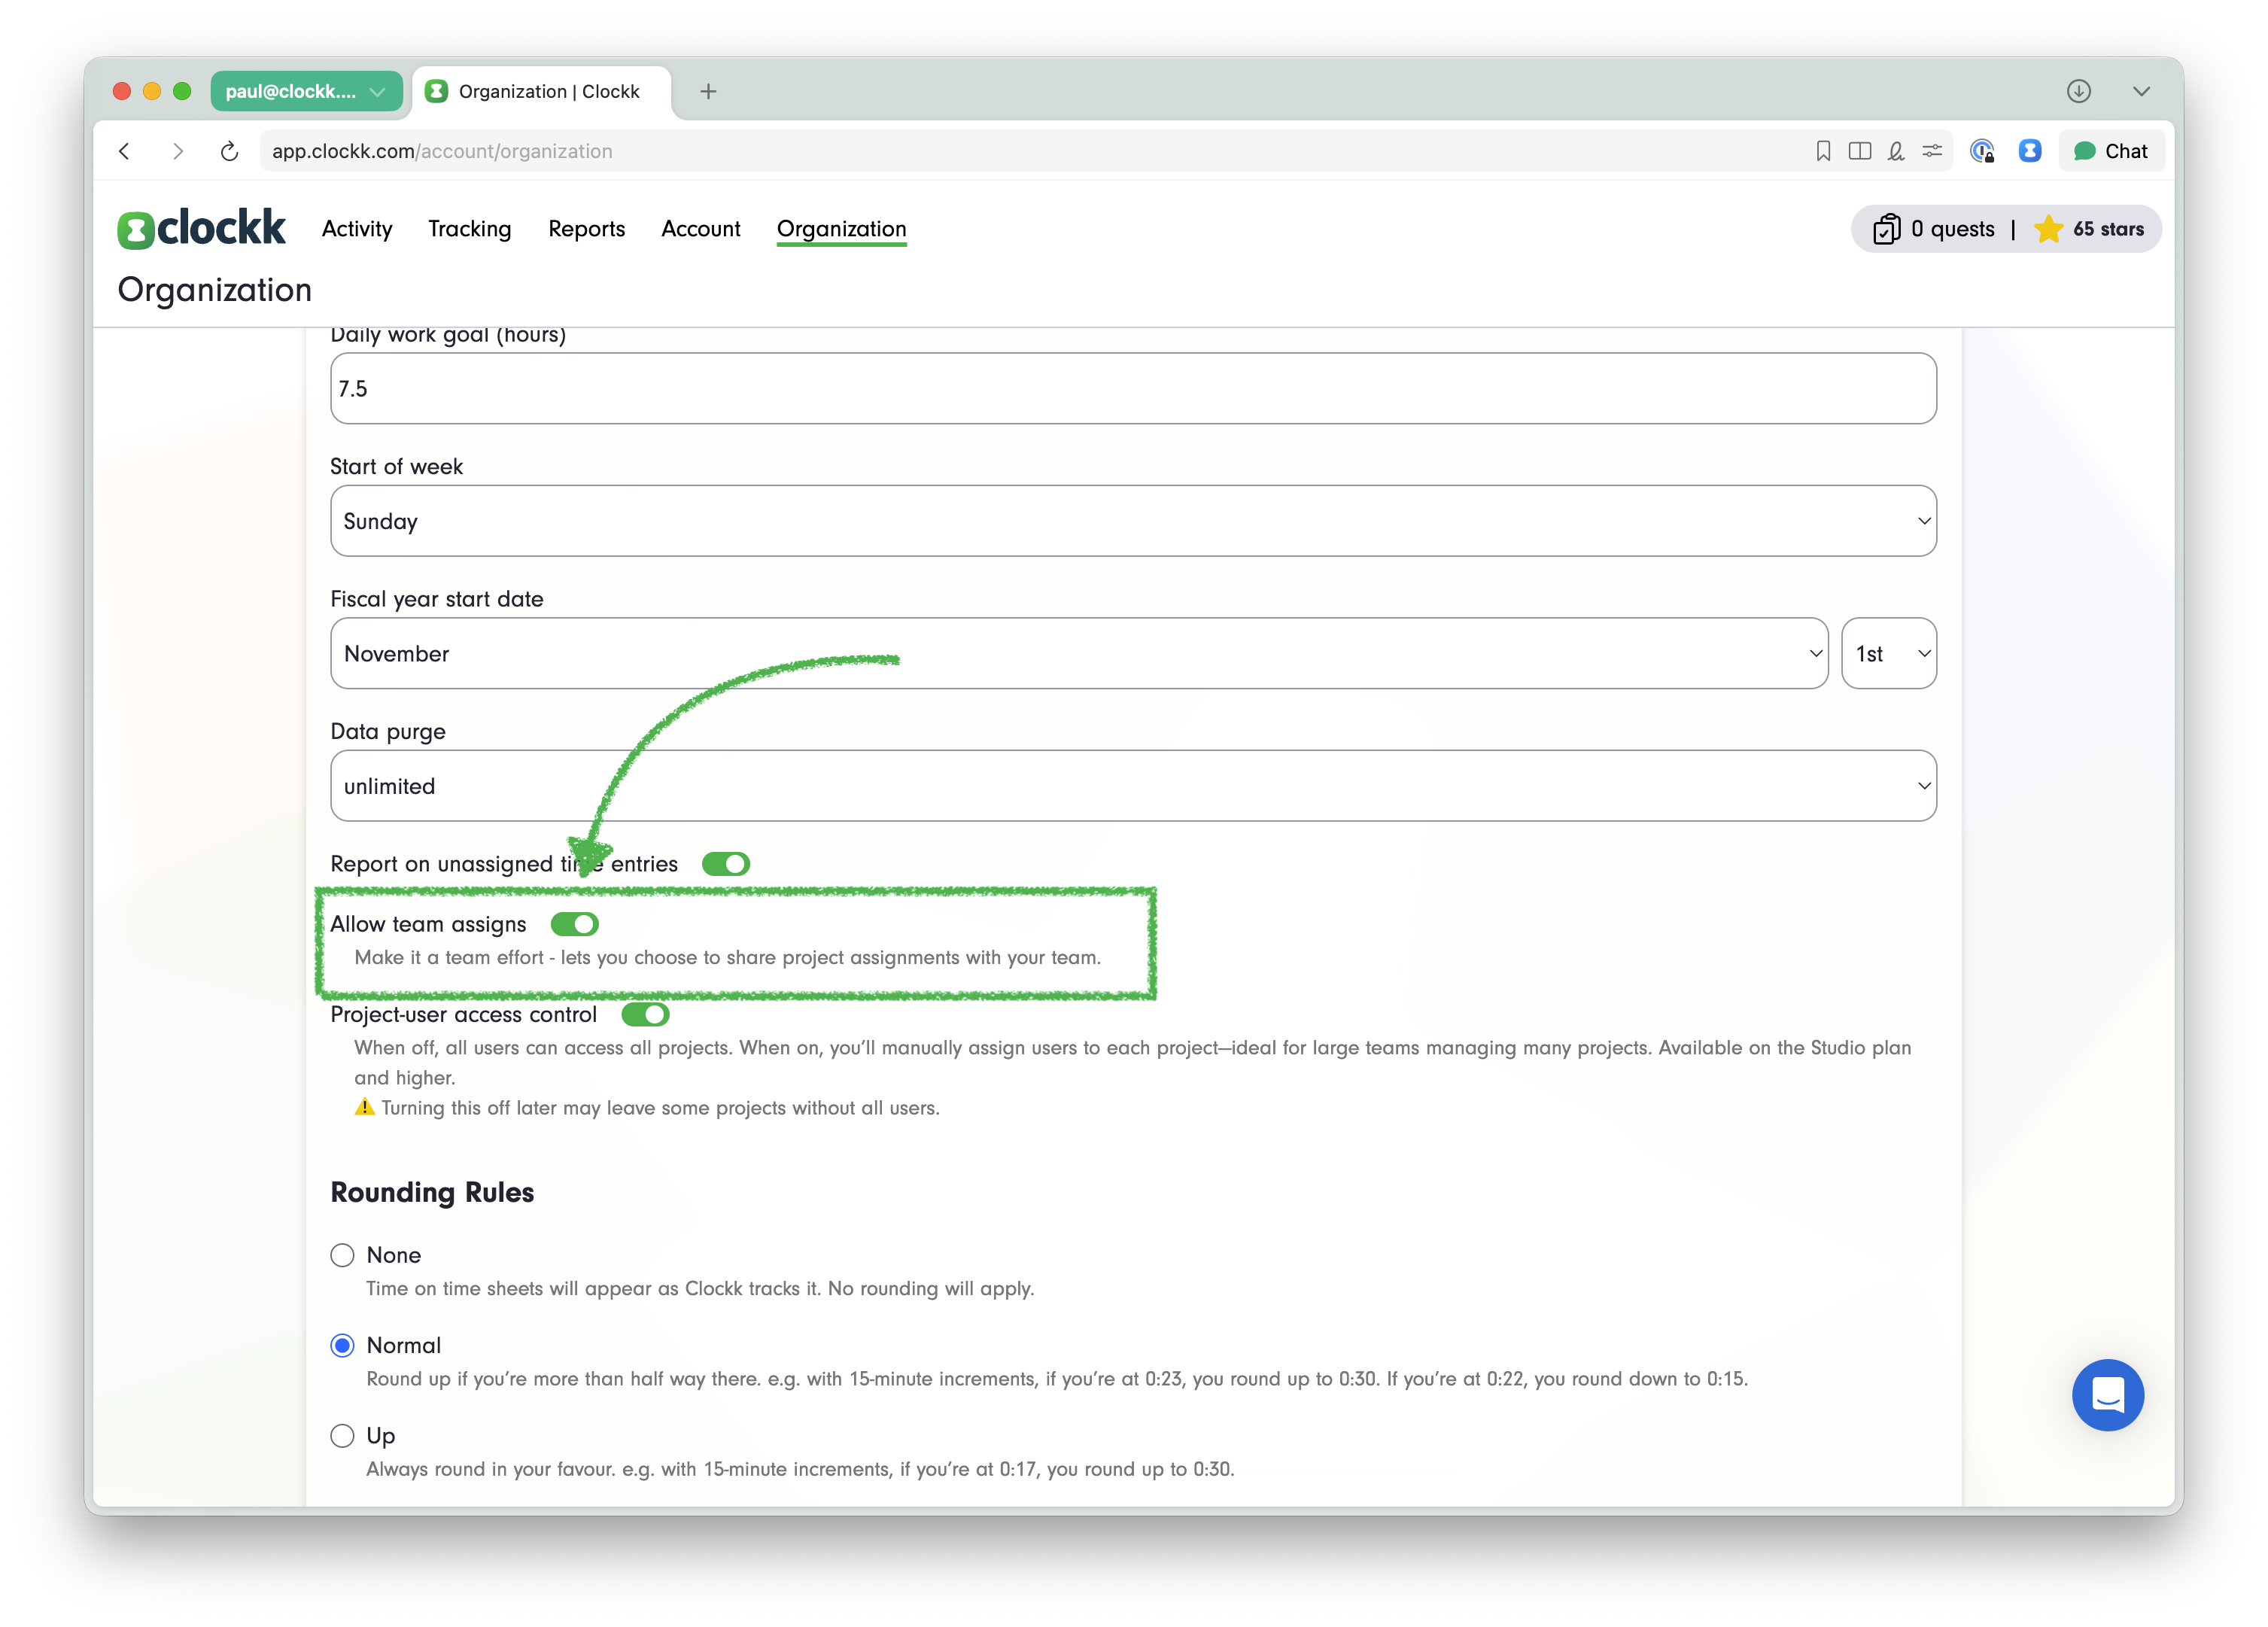Click the Clockk logo
2268x1627 pixels.
coord(201,229)
